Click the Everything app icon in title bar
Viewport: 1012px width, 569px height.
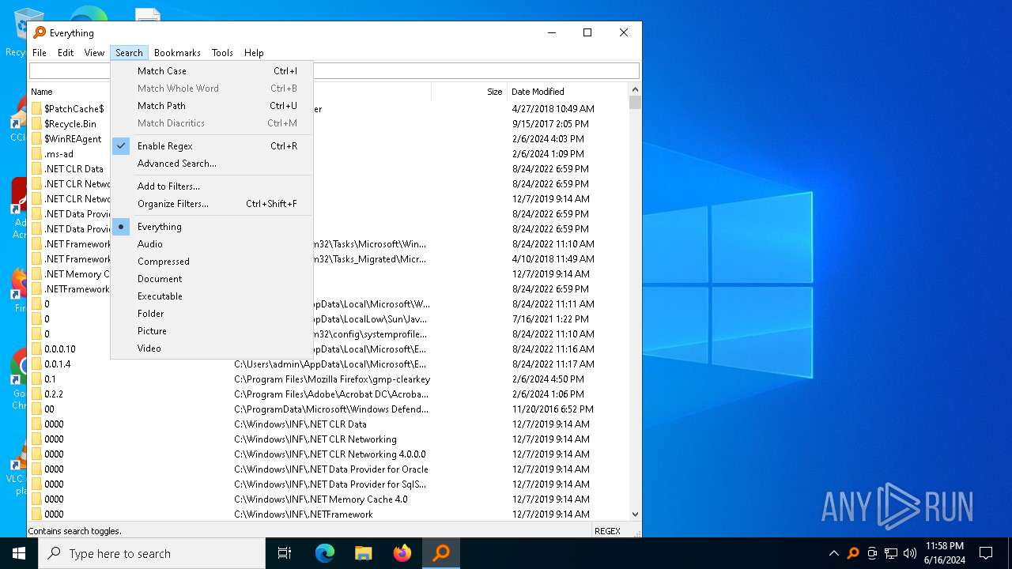(x=40, y=32)
